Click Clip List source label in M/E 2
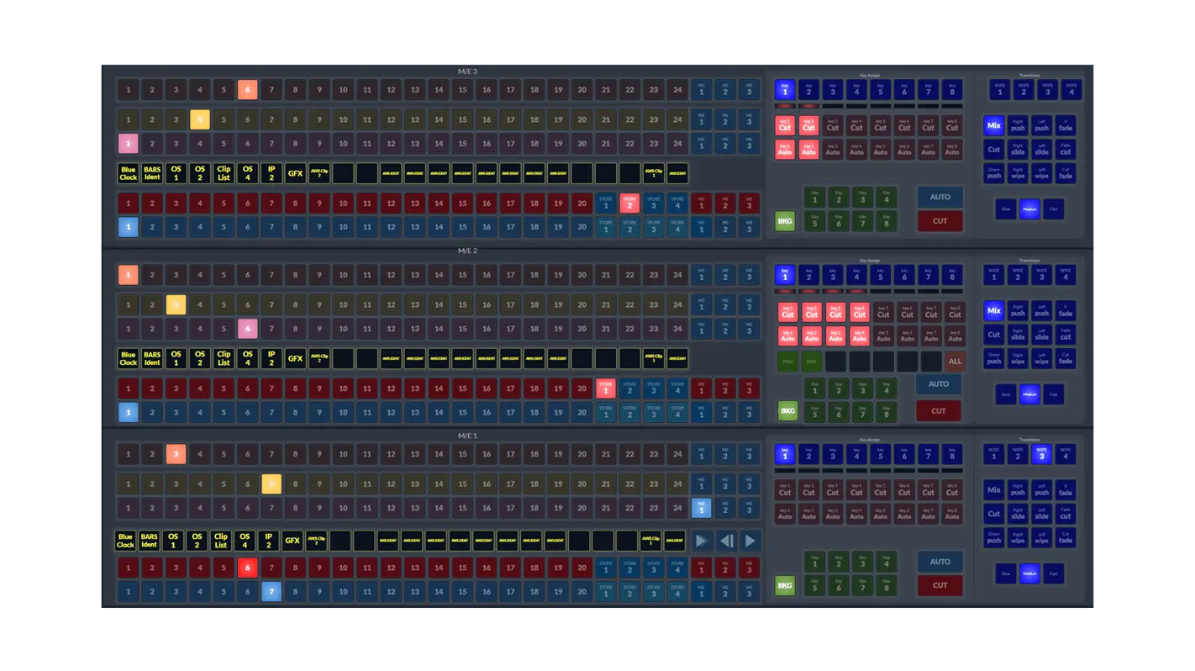This screenshot has height=671, width=1195. [224, 359]
